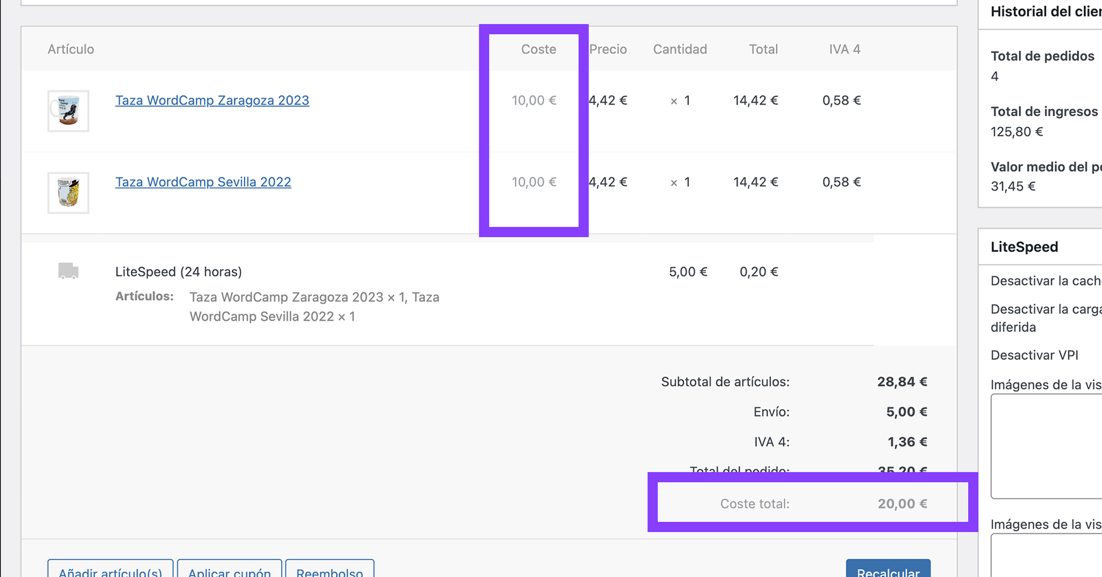1102x577 pixels.
Task: Click the Cantidad column header
Action: 679,49
